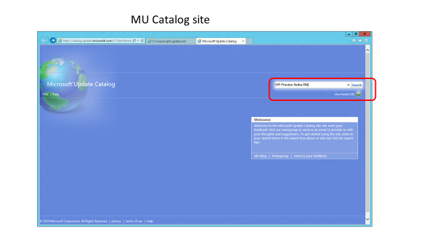Click the scrollbar up arrow

point(367,50)
